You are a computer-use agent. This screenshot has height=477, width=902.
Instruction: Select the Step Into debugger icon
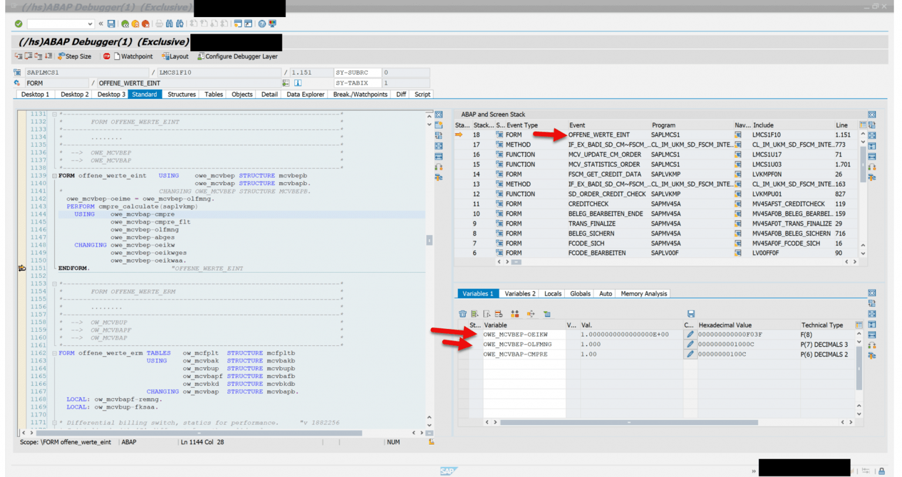point(18,56)
